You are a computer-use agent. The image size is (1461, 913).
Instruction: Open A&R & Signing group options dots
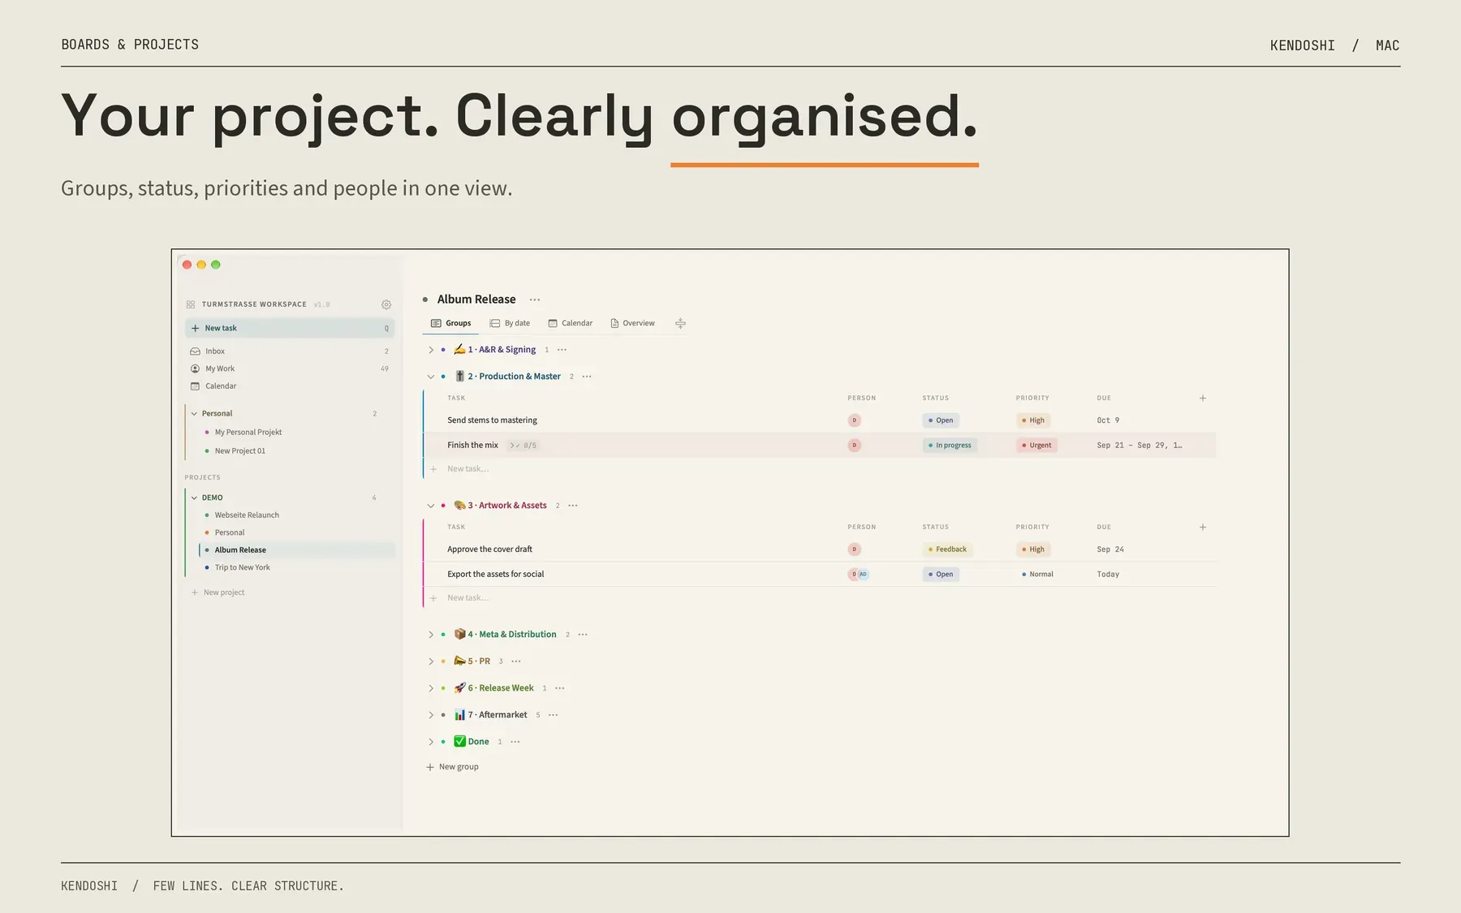(562, 350)
